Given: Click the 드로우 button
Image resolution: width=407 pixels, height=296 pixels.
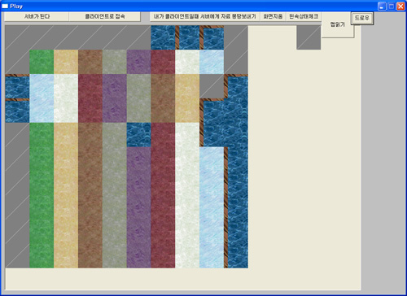Looking at the screenshot, I should 362,18.
